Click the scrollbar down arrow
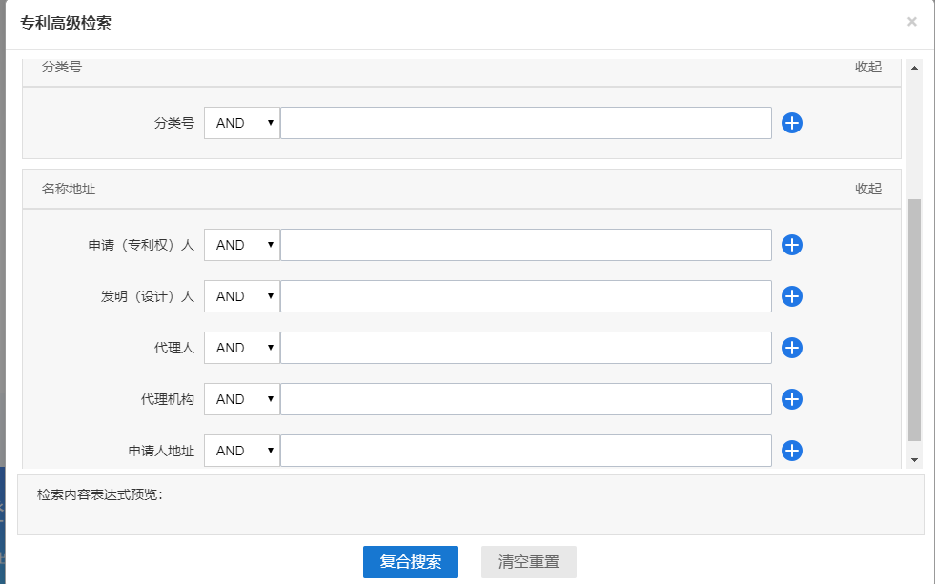Viewport: 935px width, 584px height. click(x=915, y=460)
